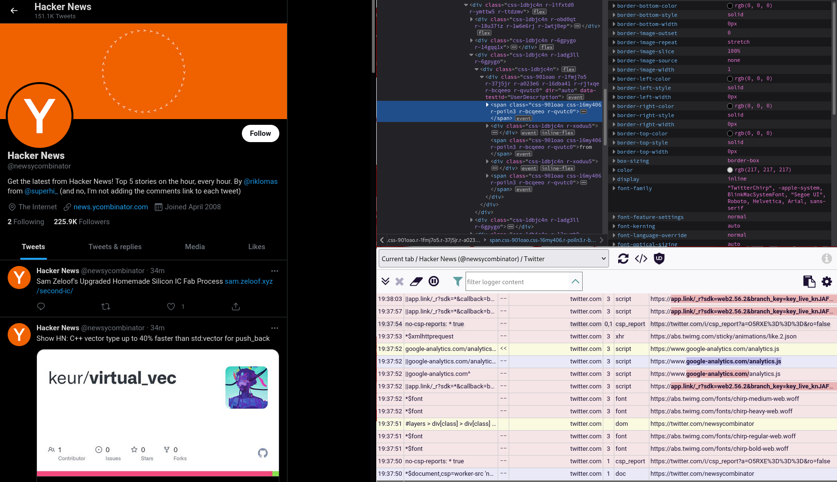Image resolution: width=837 pixels, height=482 pixels.
Task: Click the double-chevron expand icon in the logger toolbar
Action: (385, 281)
